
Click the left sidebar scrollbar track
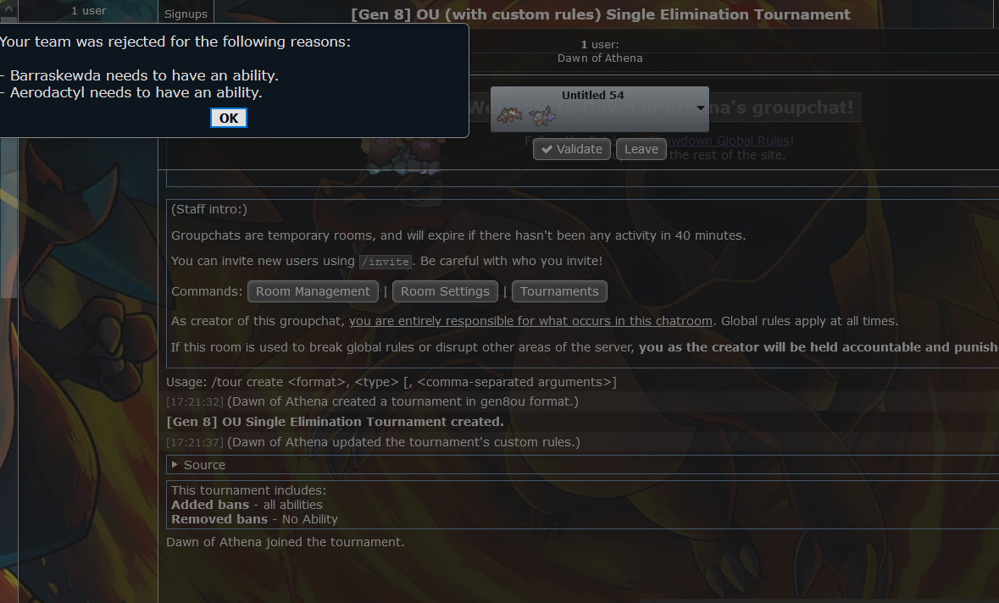pos(8,217)
